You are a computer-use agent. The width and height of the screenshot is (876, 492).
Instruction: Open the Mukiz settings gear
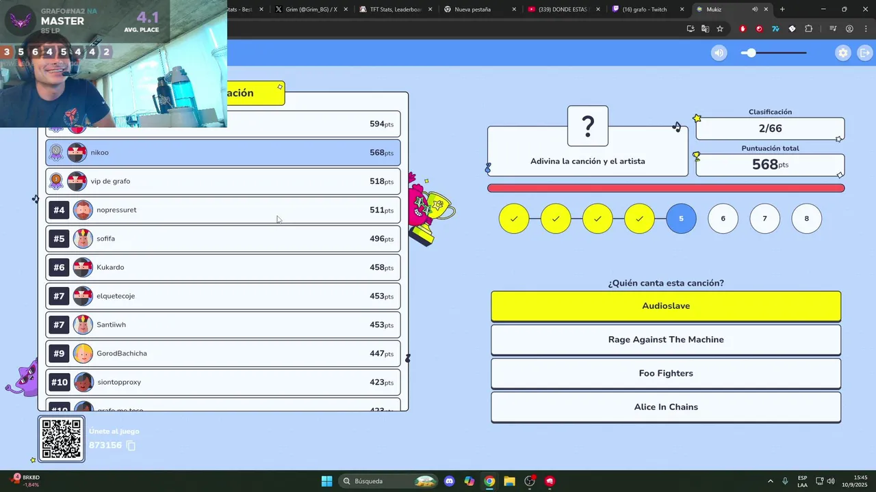click(x=843, y=53)
